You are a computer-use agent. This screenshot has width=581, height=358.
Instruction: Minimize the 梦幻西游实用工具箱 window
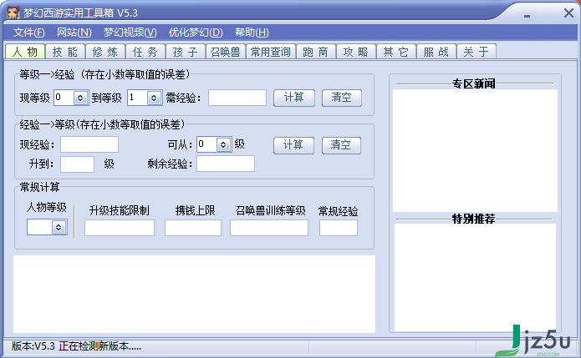527,15
